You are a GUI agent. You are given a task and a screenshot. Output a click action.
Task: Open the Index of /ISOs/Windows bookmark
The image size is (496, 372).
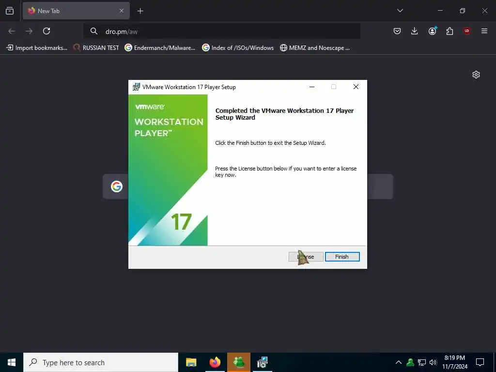(238, 48)
